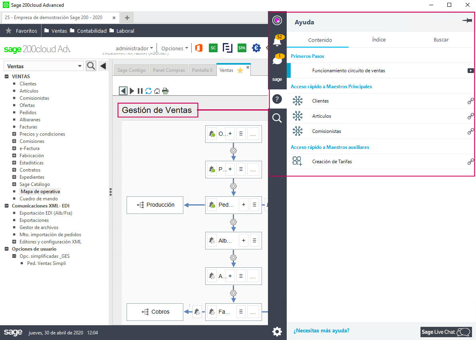
Task: Expand the e-Factura tree node
Action: [14, 148]
